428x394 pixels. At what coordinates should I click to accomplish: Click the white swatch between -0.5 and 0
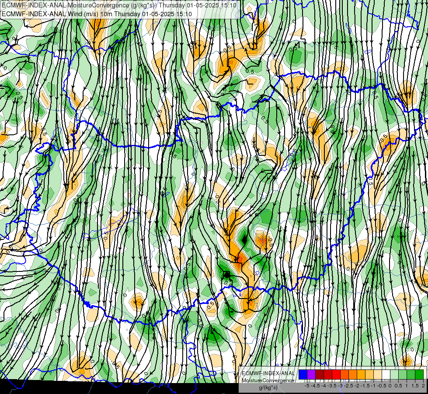pos(386,375)
